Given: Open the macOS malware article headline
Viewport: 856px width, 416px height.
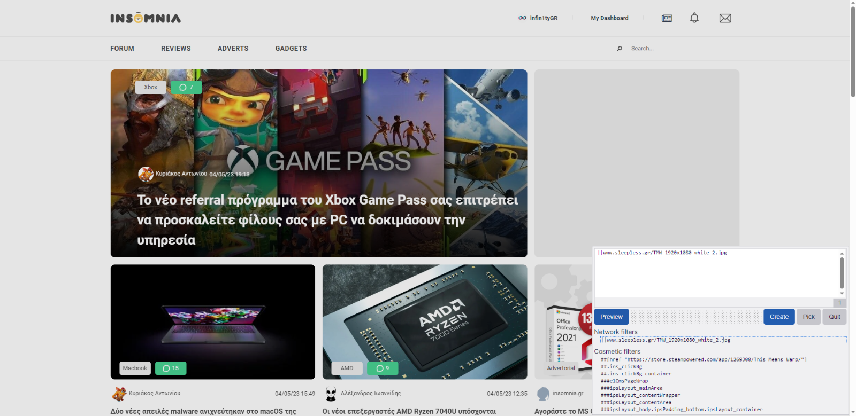Looking at the screenshot, I should coord(203,411).
